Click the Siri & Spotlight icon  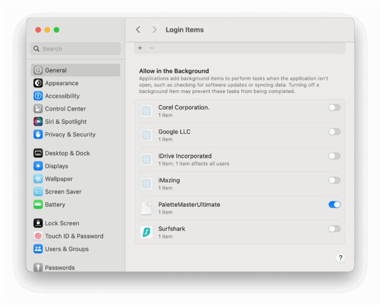(x=38, y=121)
